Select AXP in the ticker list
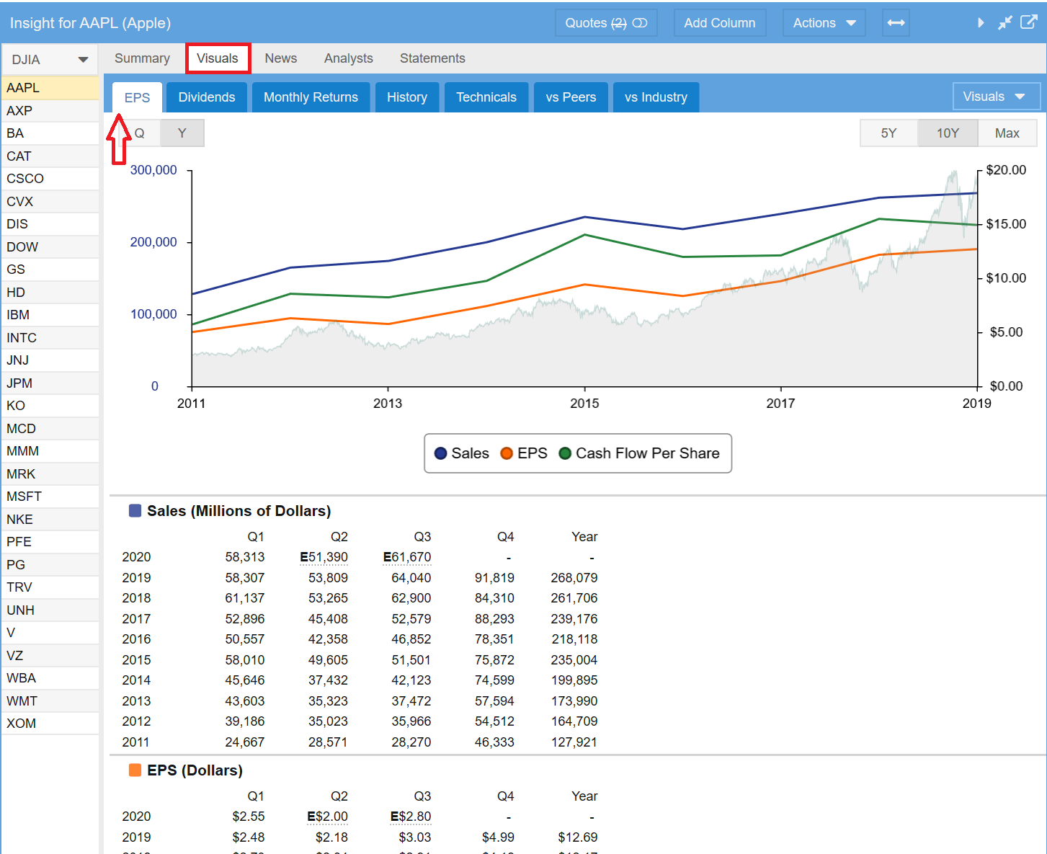Image resolution: width=1047 pixels, height=854 pixels. click(x=50, y=111)
